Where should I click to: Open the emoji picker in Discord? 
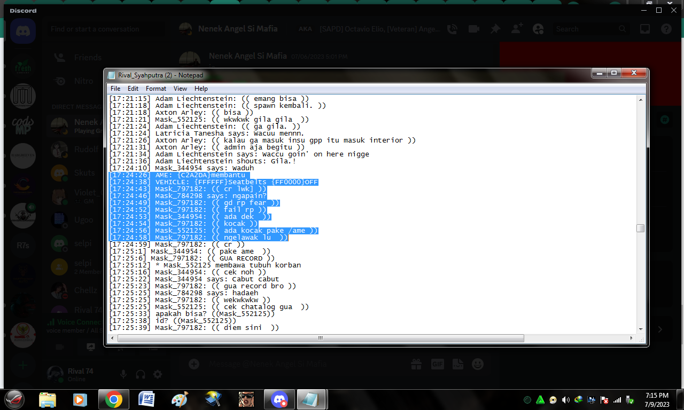tap(478, 364)
